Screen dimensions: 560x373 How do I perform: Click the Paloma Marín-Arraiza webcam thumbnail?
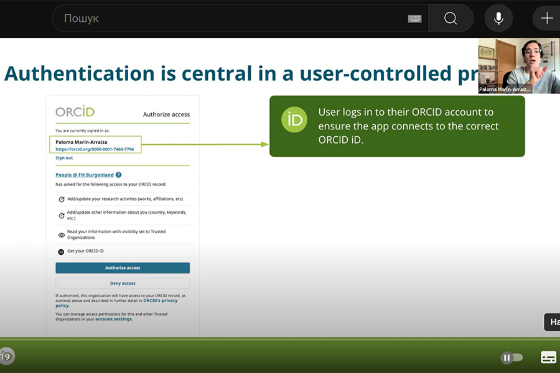click(x=519, y=66)
